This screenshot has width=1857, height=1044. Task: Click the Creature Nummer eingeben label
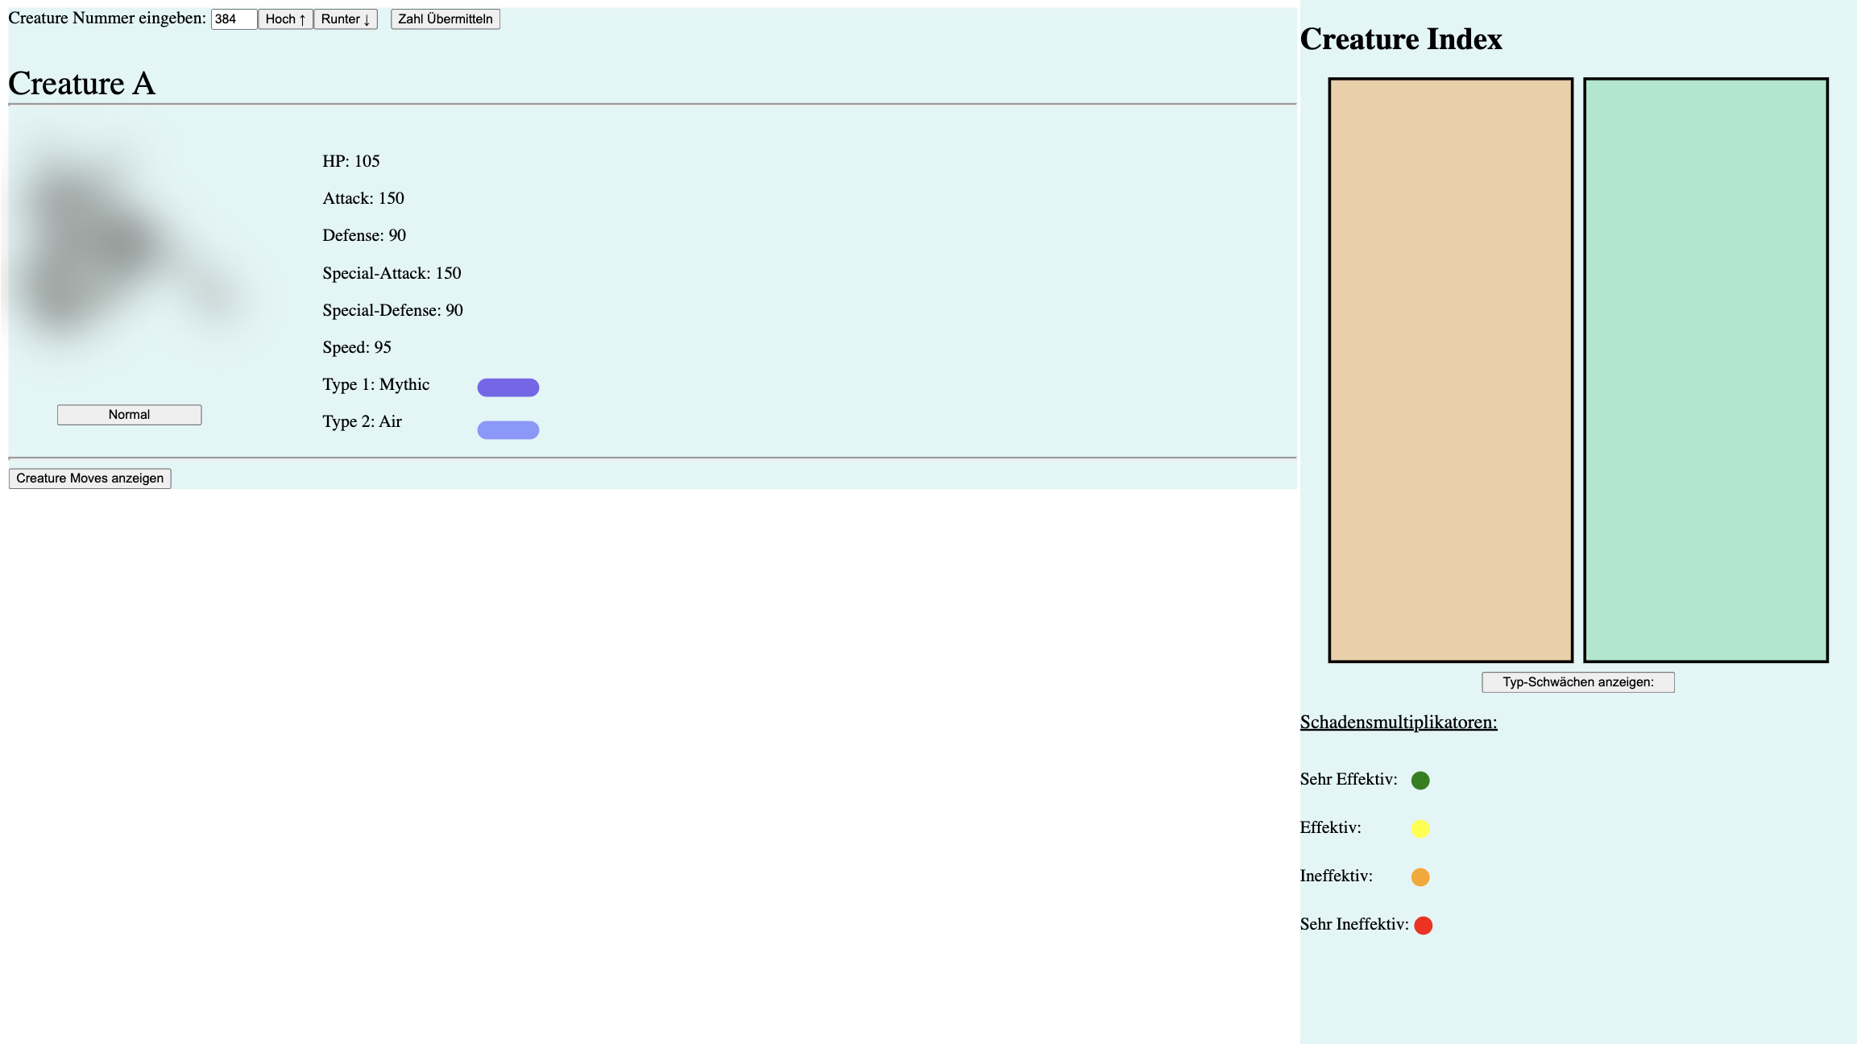(107, 18)
